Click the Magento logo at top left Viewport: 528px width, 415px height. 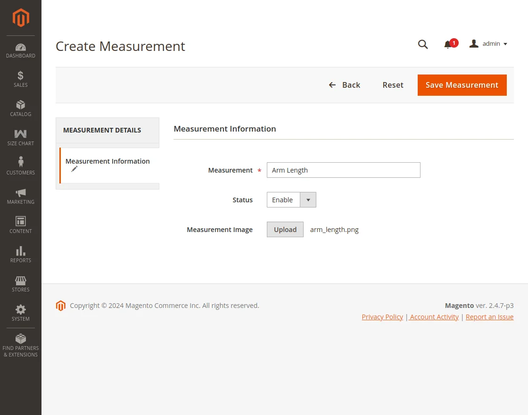pyautogui.click(x=20, y=18)
